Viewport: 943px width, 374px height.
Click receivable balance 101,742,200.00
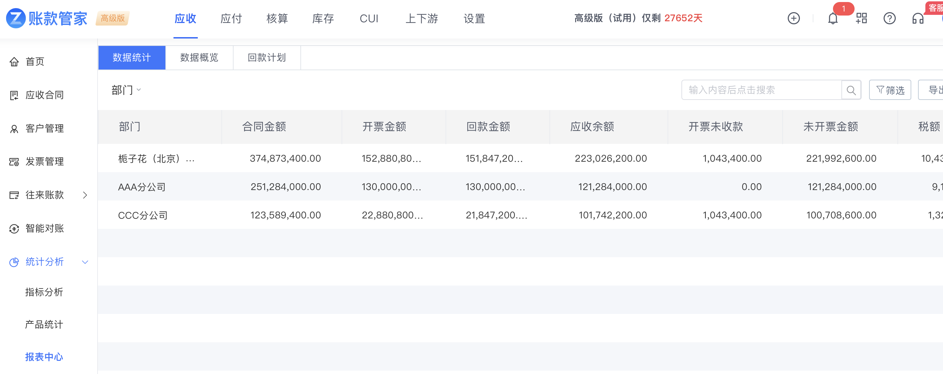coord(613,215)
